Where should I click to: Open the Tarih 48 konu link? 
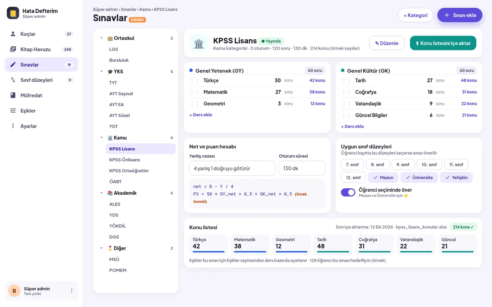(x=469, y=81)
